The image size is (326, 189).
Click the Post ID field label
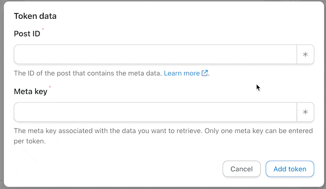27,34
